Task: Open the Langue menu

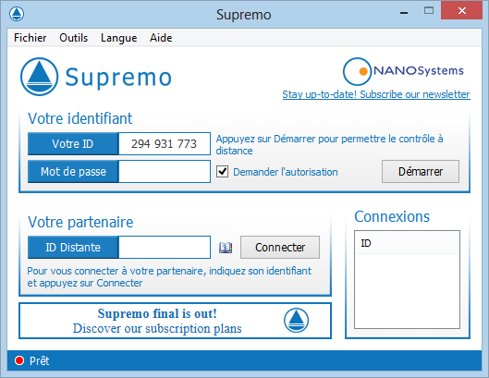Action: pos(119,38)
